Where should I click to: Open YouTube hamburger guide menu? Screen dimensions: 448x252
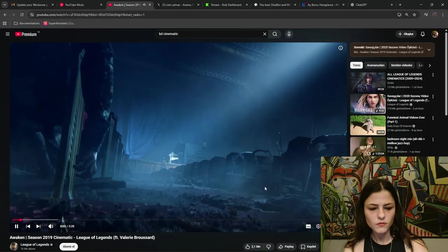[x=7, y=34]
